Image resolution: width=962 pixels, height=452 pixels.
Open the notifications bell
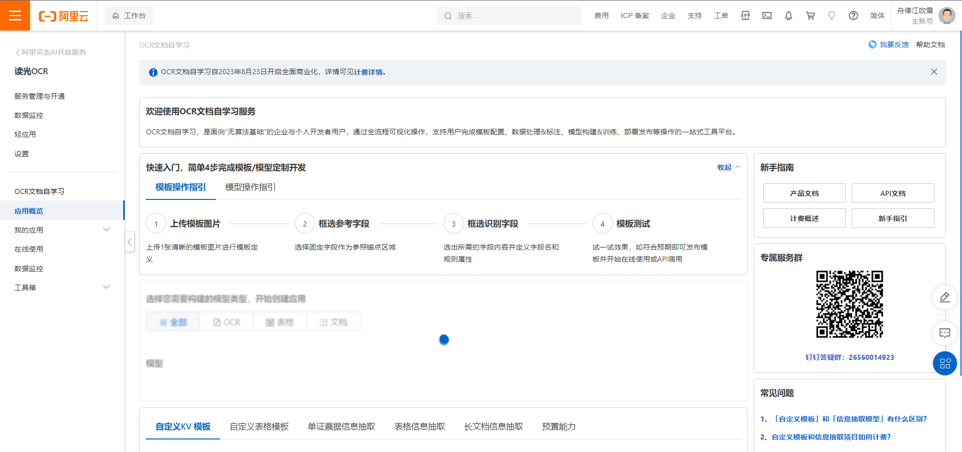(788, 16)
